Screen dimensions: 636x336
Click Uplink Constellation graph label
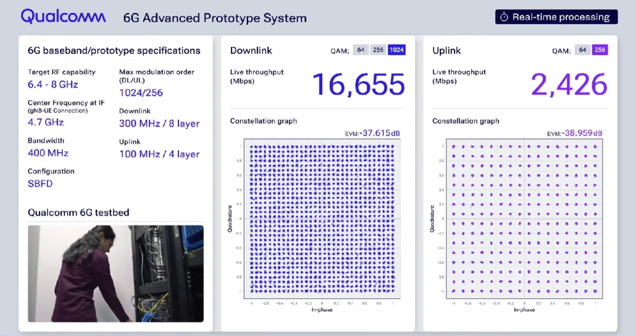pos(466,121)
